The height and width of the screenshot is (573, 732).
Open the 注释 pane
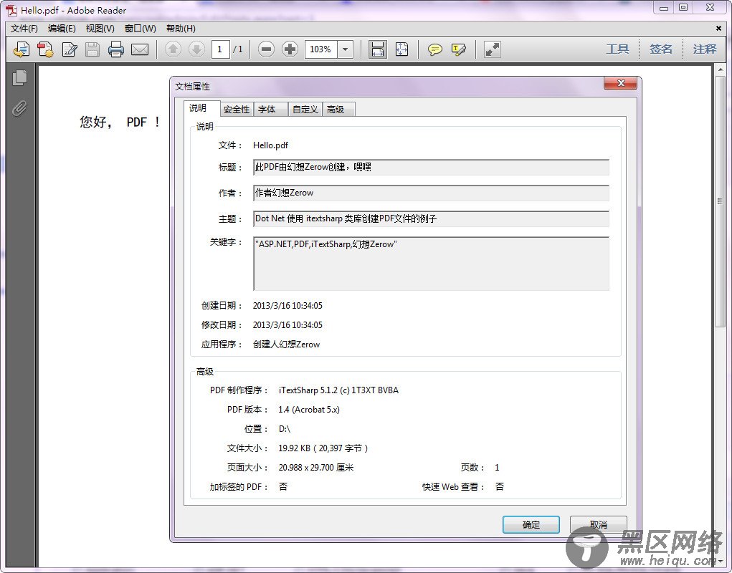705,49
